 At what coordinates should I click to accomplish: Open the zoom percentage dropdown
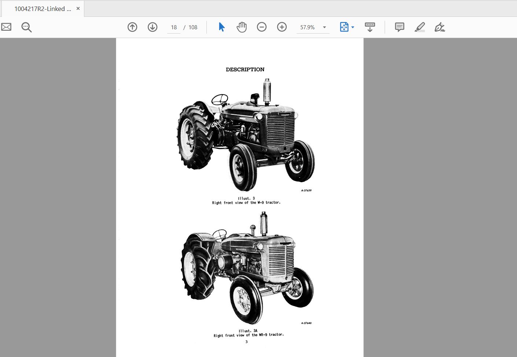(324, 27)
